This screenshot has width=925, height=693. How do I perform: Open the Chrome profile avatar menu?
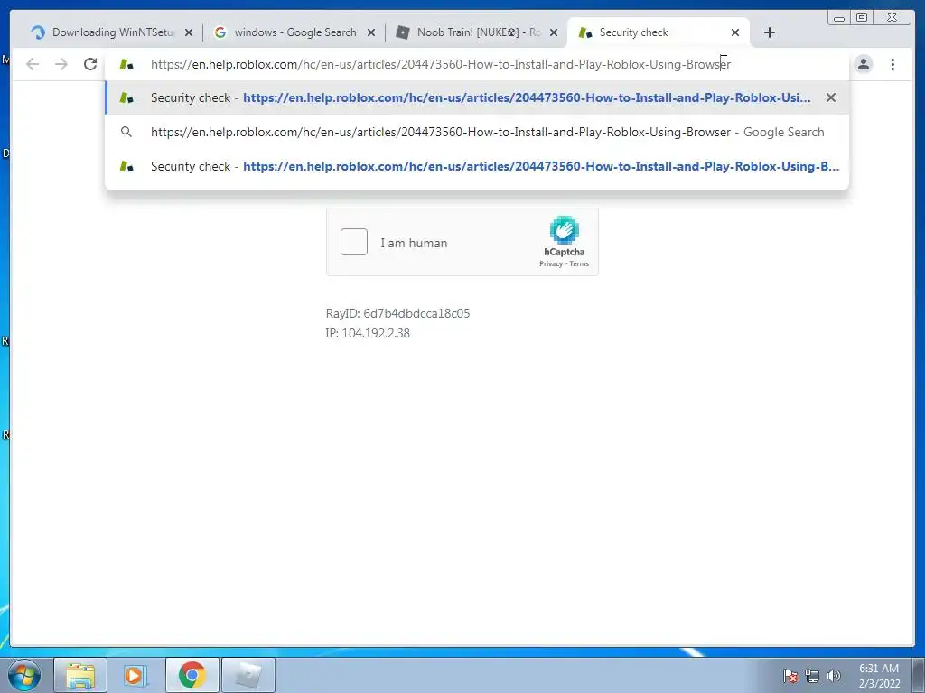[x=864, y=64]
